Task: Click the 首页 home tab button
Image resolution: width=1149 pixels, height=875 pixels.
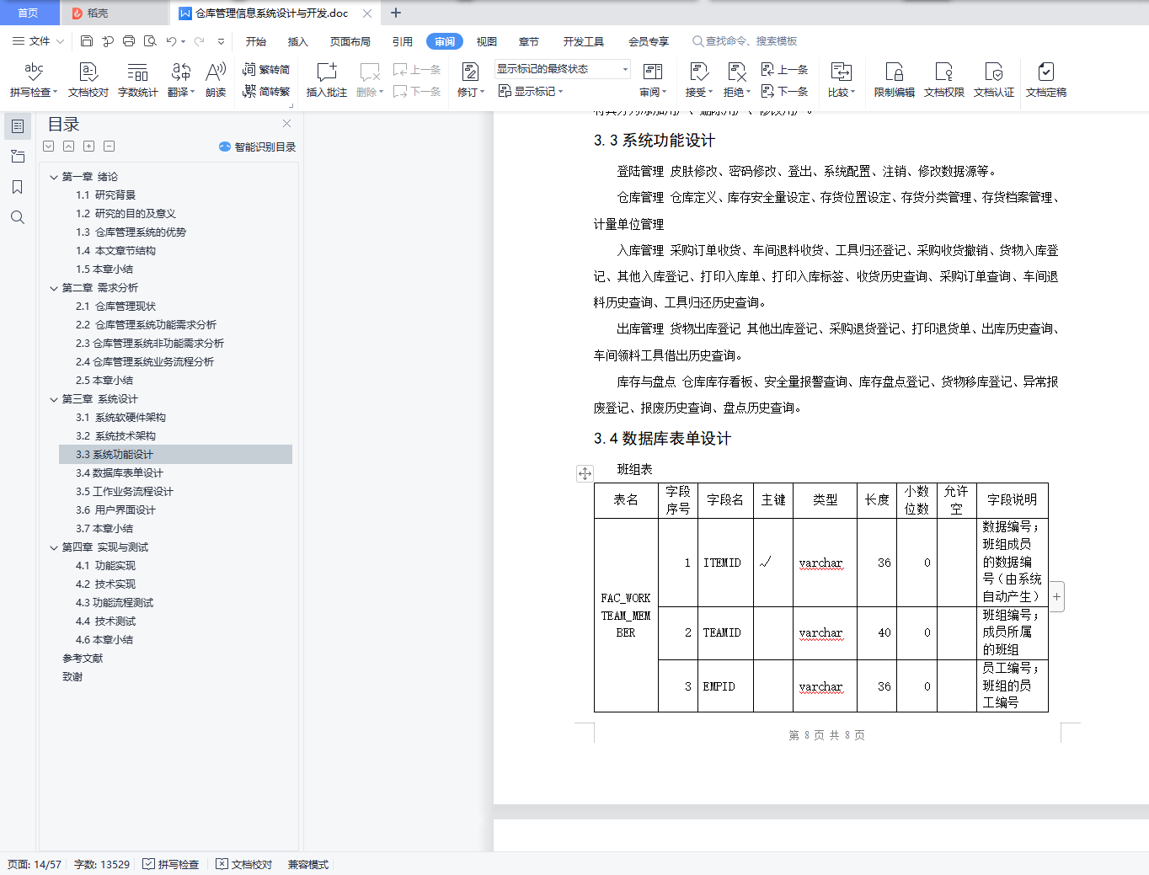Action: tap(28, 13)
